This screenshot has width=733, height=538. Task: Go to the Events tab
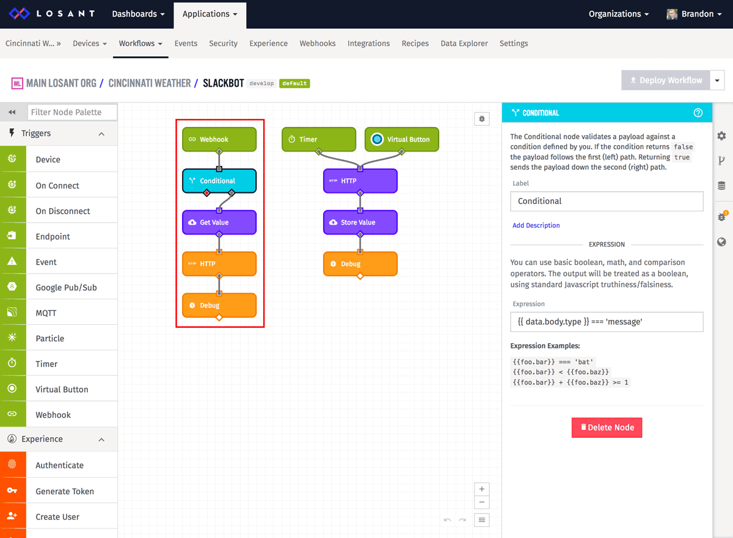[186, 43]
